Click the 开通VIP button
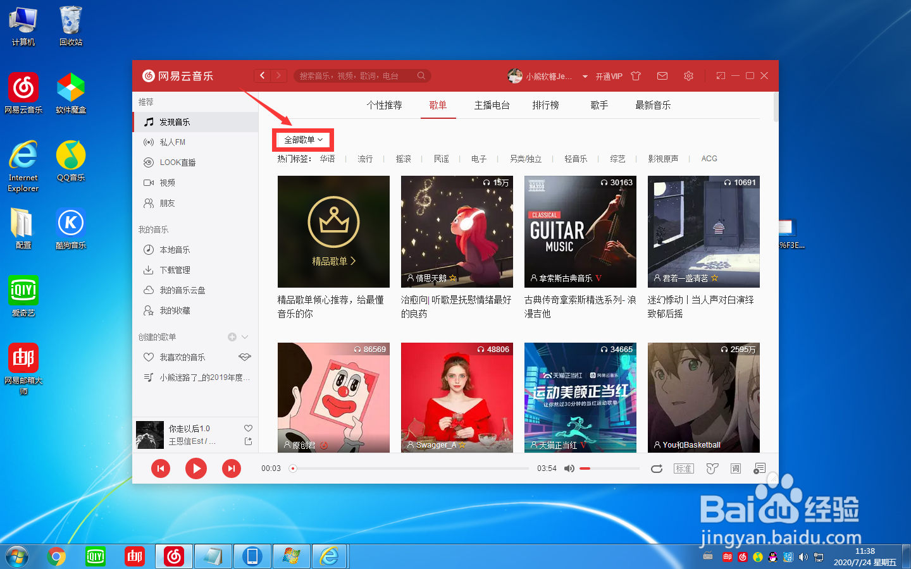 (x=608, y=76)
